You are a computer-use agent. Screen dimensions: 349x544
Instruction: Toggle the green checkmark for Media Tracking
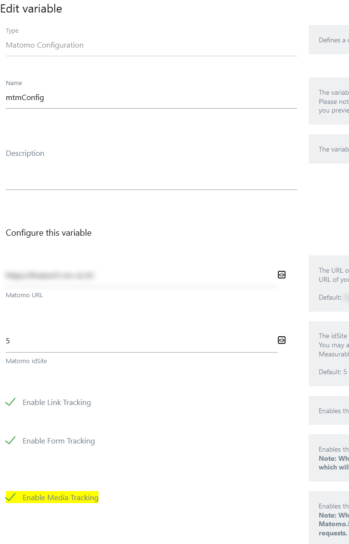[x=11, y=497]
